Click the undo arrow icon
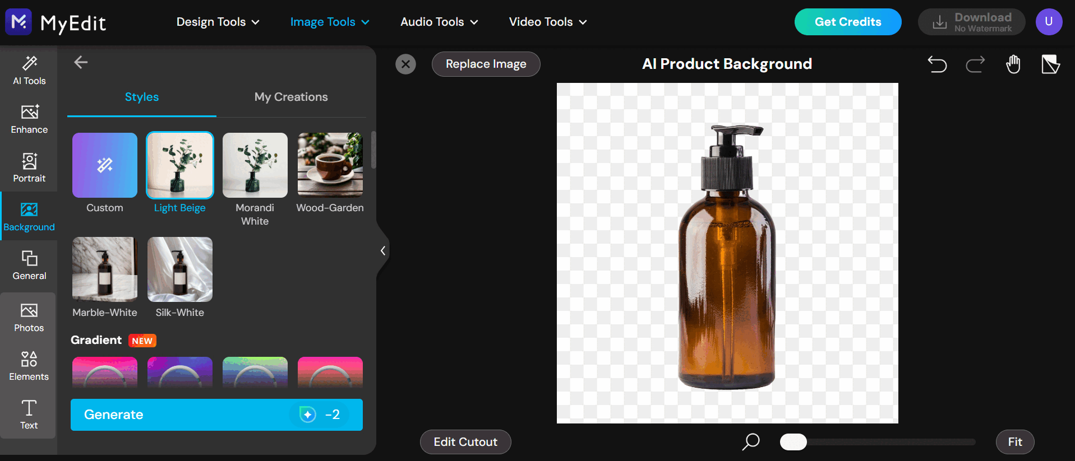Image resolution: width=1075 pixels, height=461 pixels. 937,64
